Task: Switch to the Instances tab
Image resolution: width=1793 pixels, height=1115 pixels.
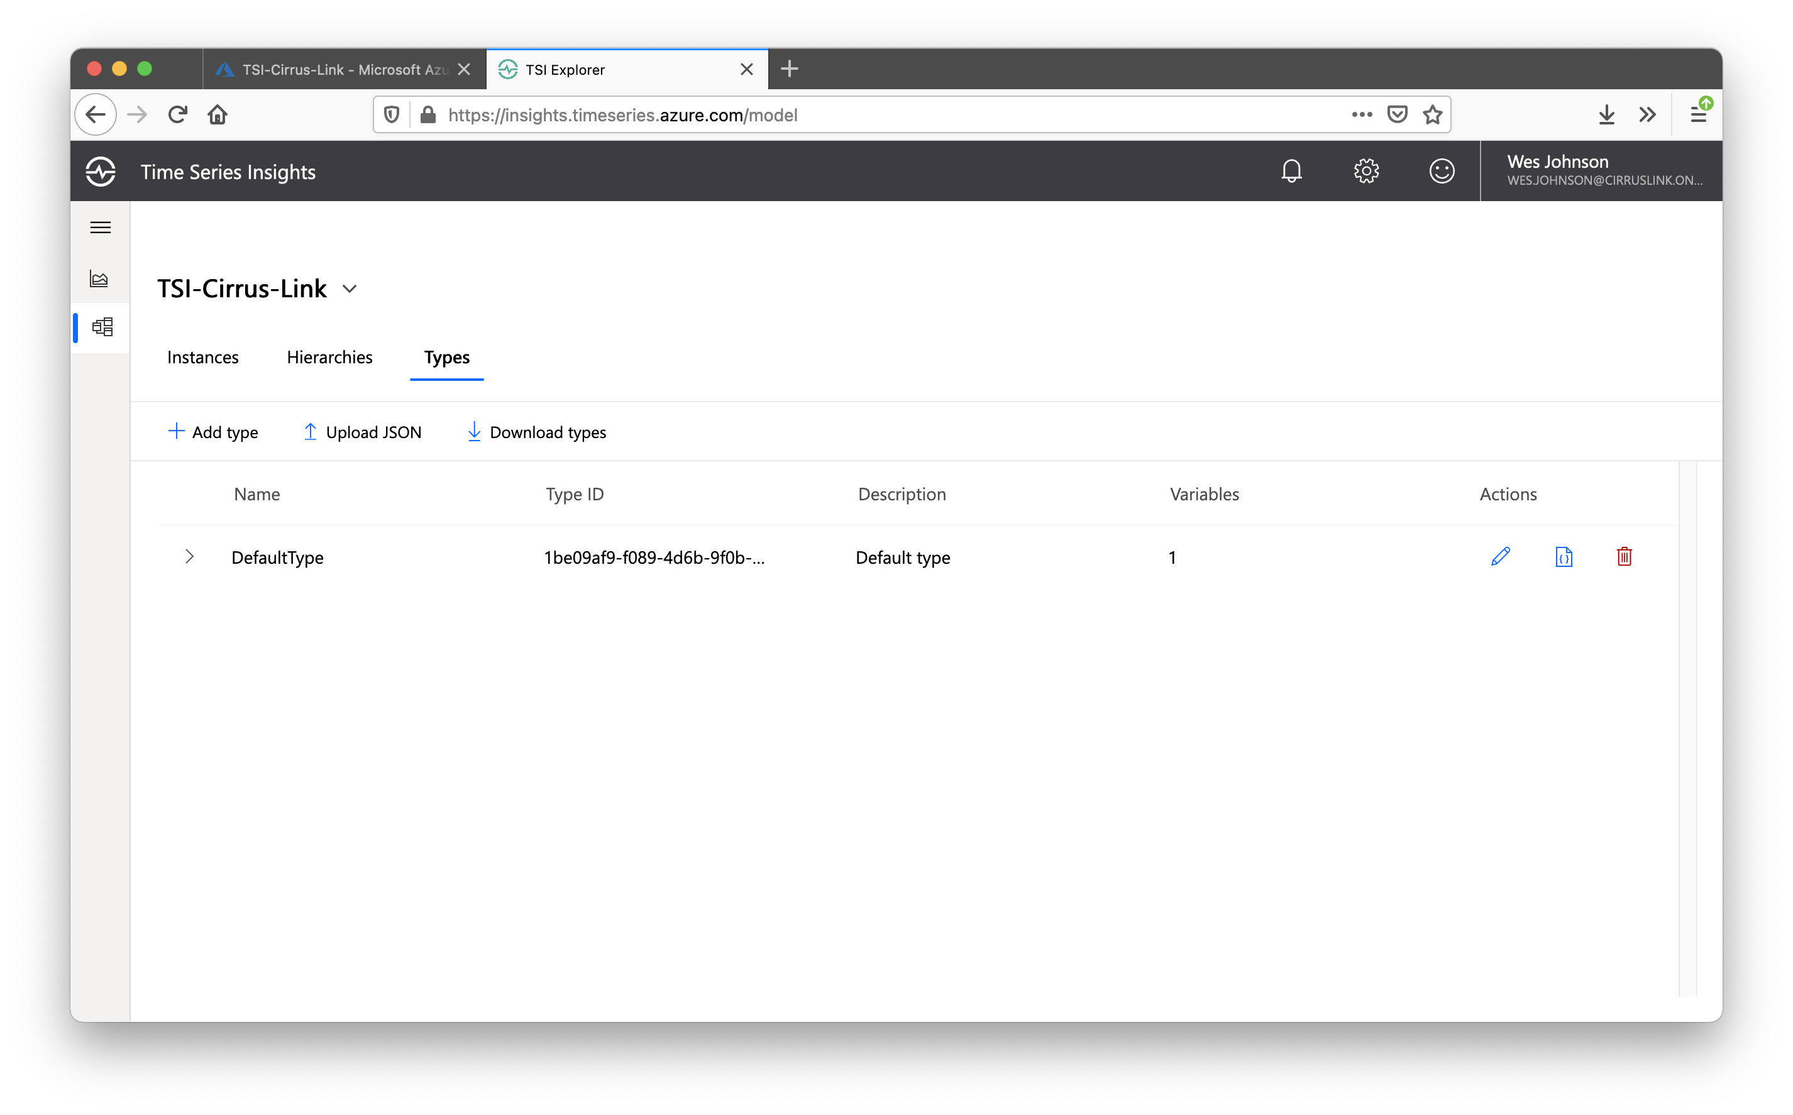Action: [x=203, y=358]
